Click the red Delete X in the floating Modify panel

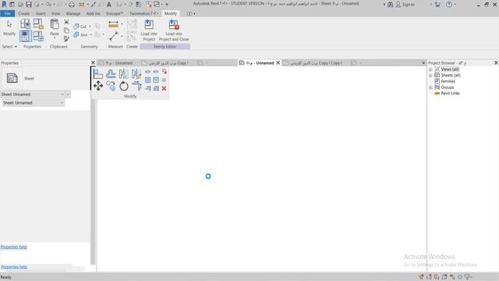pos(164,88)
